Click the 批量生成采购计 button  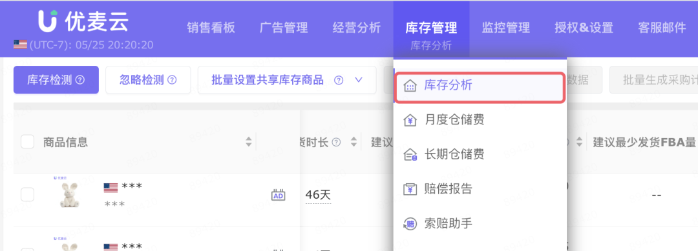[x=653, y=80]
